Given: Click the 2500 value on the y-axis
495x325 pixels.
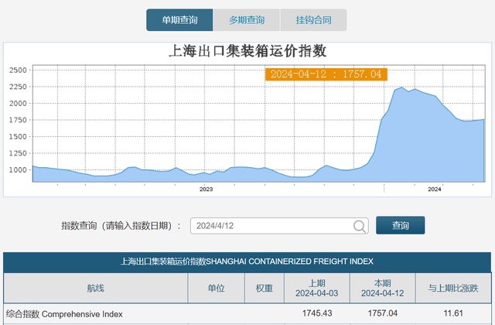Looking at the screenshot, I should [x=18, y=70].
